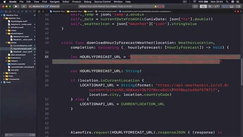Expand the Extensions folder

6,58
